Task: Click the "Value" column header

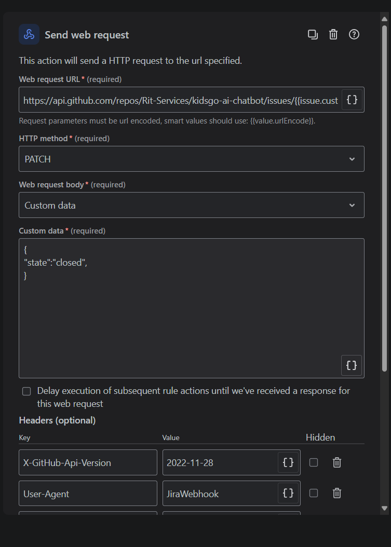Action: (171, 437)
